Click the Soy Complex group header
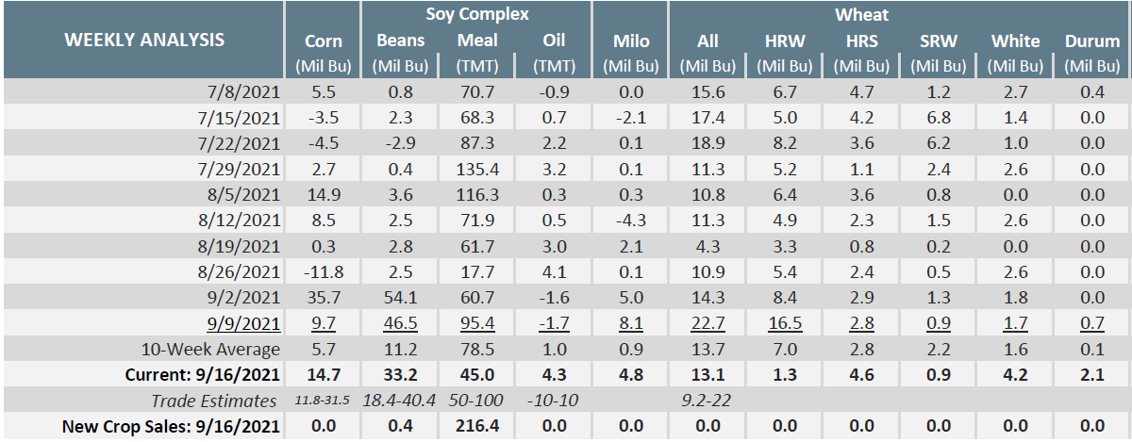The width and height of the screenshot is (1132, 442). pyautogui.click(x=477, y=14)
